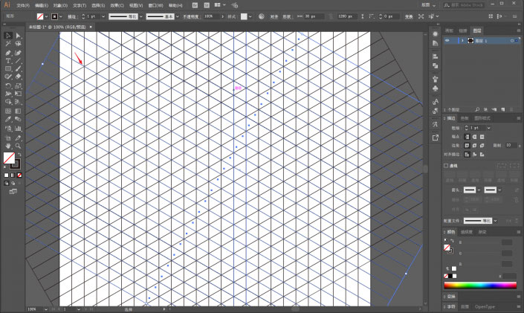
Task: Click the Transform button in control bar
Action: pos(409,16)
